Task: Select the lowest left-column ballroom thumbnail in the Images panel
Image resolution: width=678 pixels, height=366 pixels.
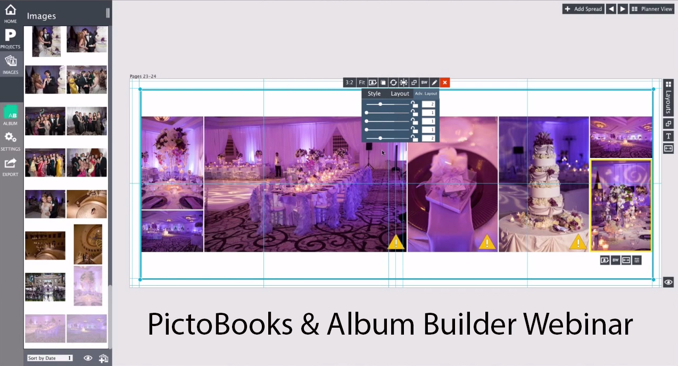Action: tap(45, 328)
